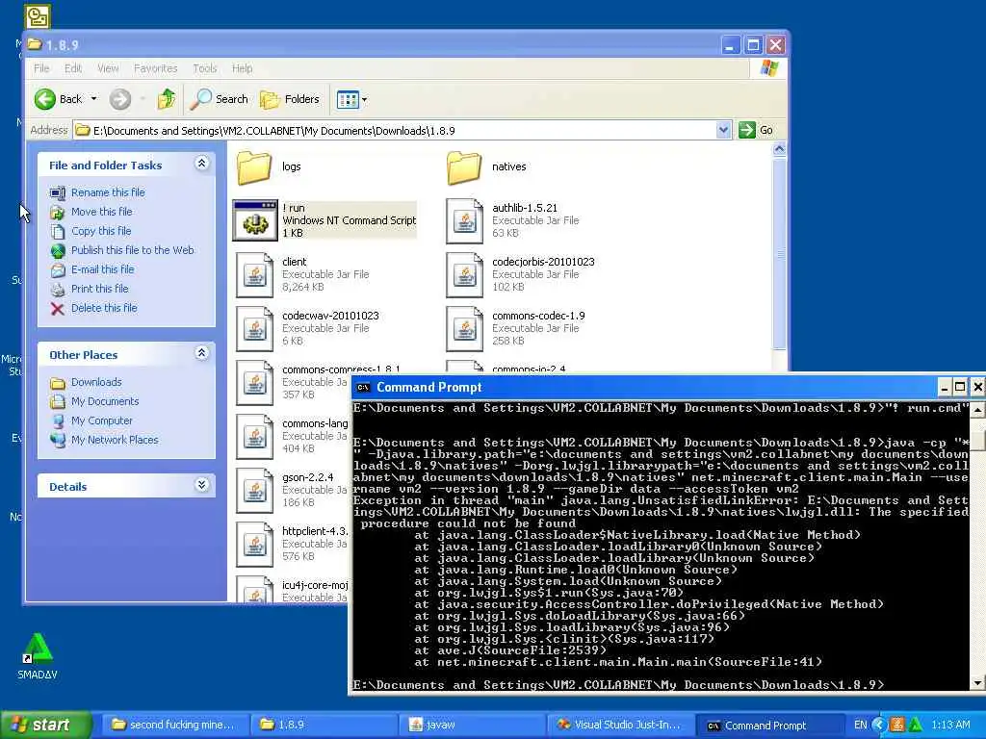Click Command Prompt scrollbar down arrow
Image resolution: width=986 pixels, height=739 pixels.
pos(978,683)
